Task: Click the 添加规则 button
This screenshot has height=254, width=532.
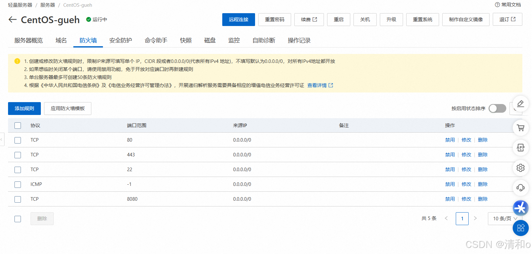Action: (x=24, y=109)
